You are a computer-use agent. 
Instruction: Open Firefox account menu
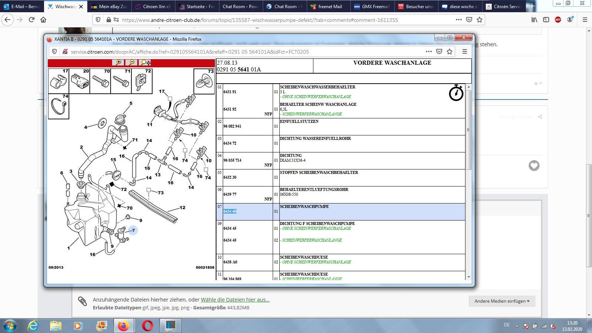pyautogui.click(x=570, y=20)
